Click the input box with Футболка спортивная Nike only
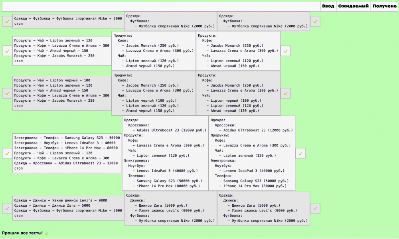The width and height of the screenshot is (399, 239). pos(68,21)
